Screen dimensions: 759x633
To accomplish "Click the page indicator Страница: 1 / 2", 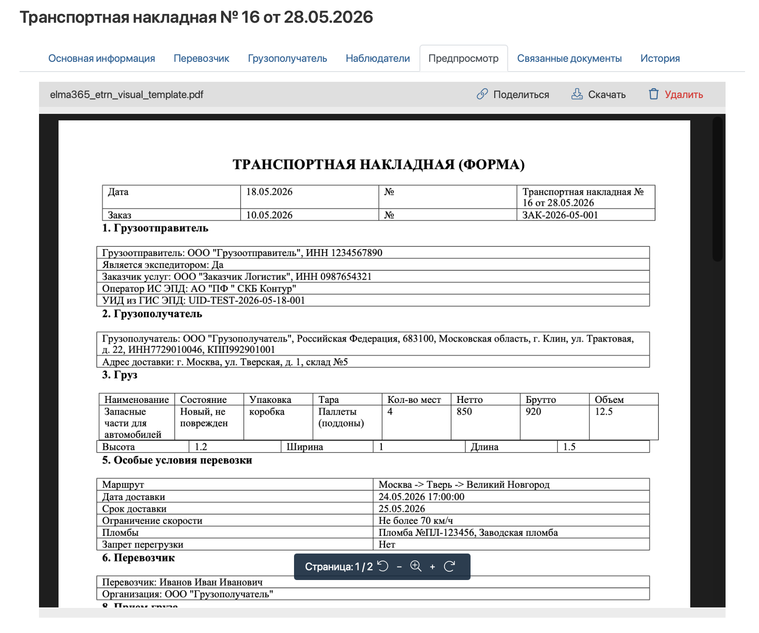I will pos(339,567).
